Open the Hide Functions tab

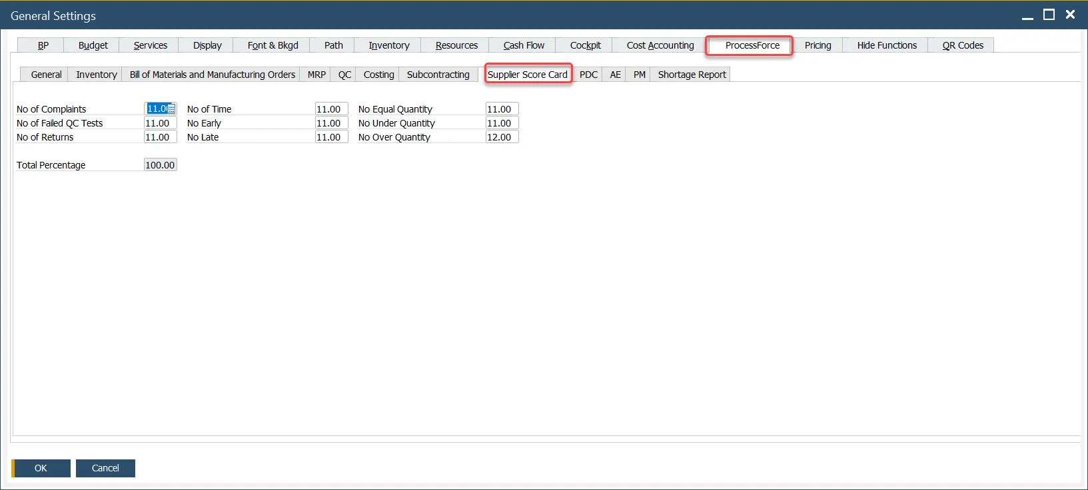pyautogui.click(x=886, y=45)
